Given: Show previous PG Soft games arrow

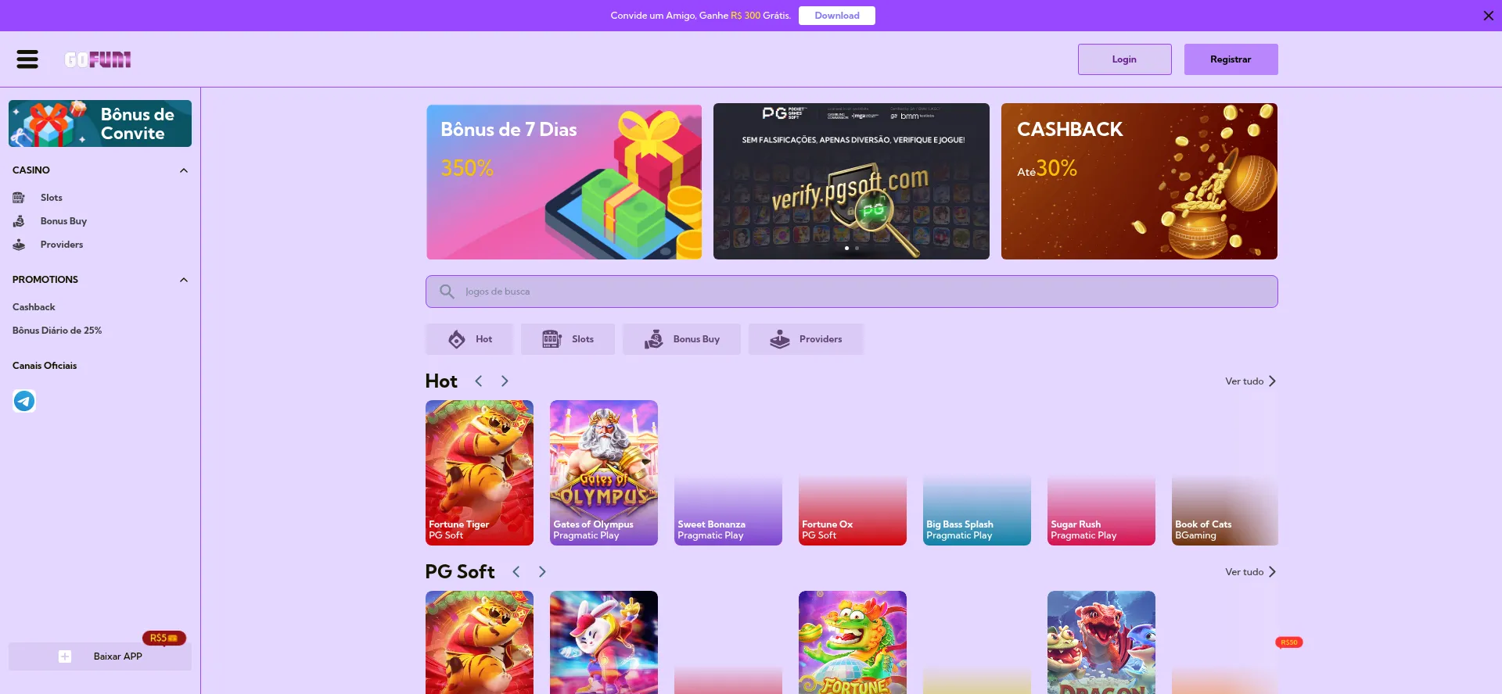Looking at the screenshot, I should tap(516, 572).
